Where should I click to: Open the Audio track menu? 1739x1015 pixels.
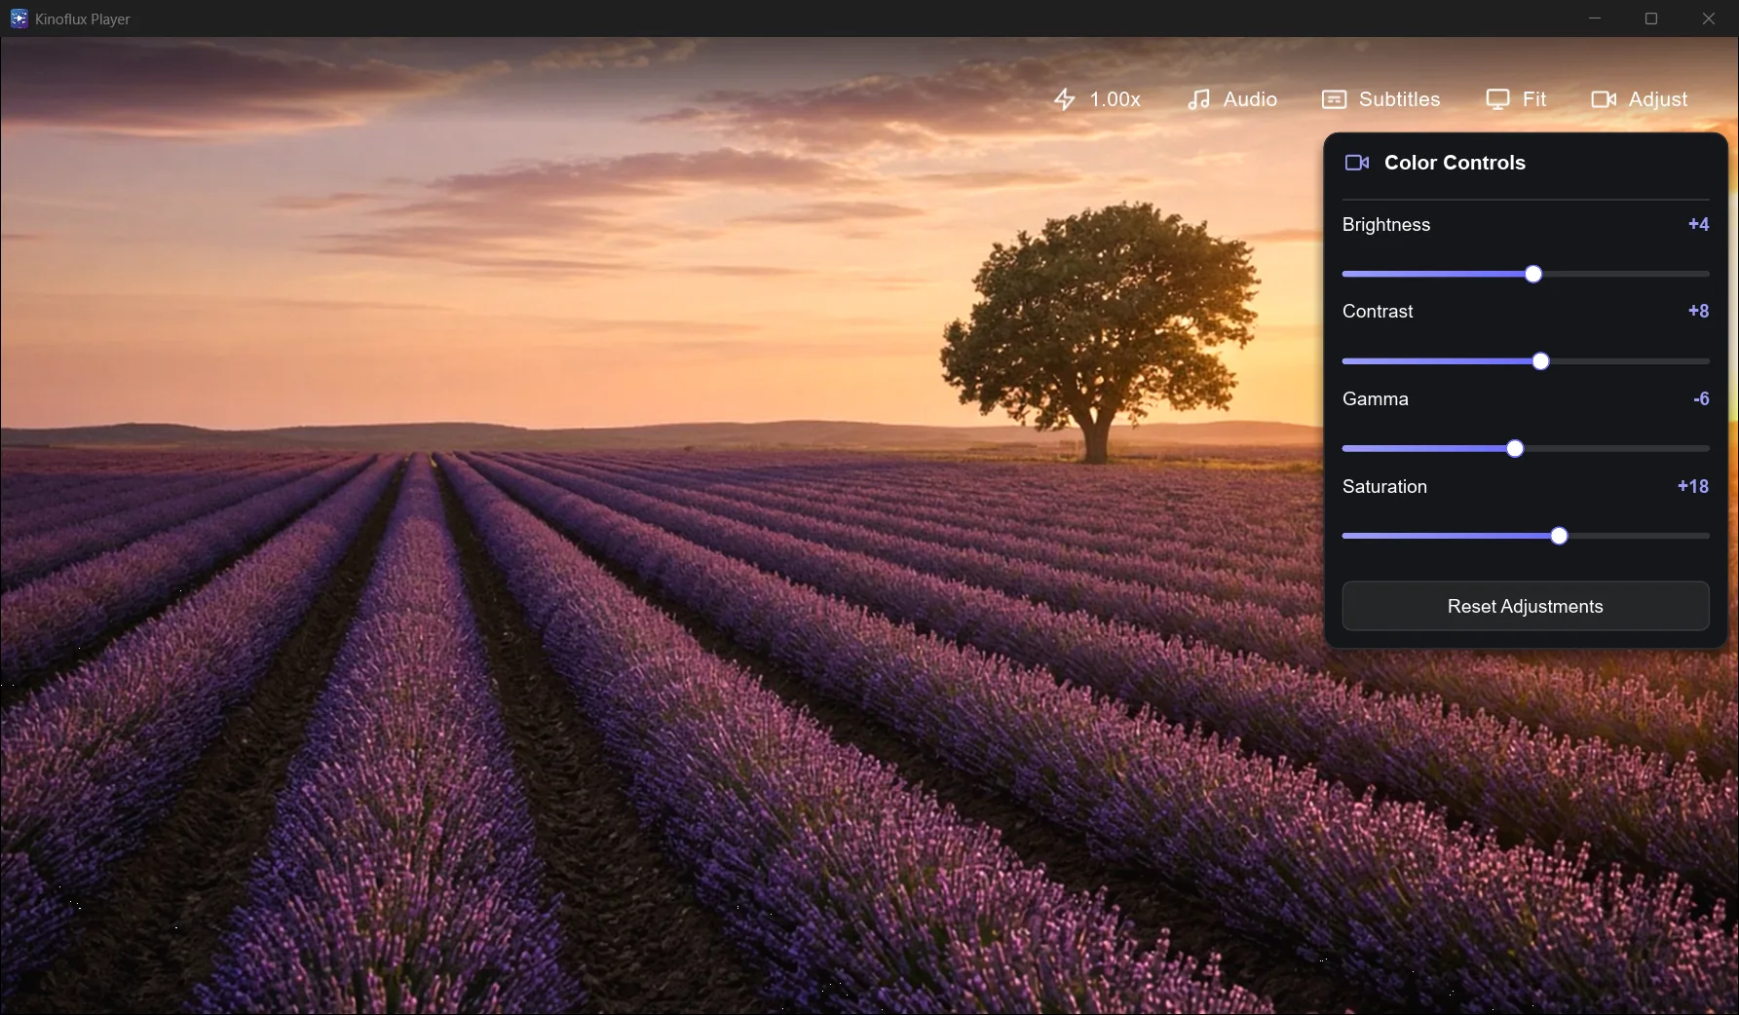click(x=1232, y=99)
